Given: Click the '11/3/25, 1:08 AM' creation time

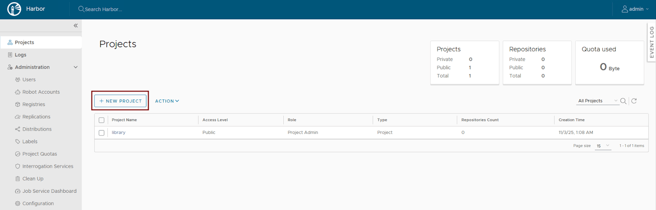Looking at the screenshot, I should (576, 133).
